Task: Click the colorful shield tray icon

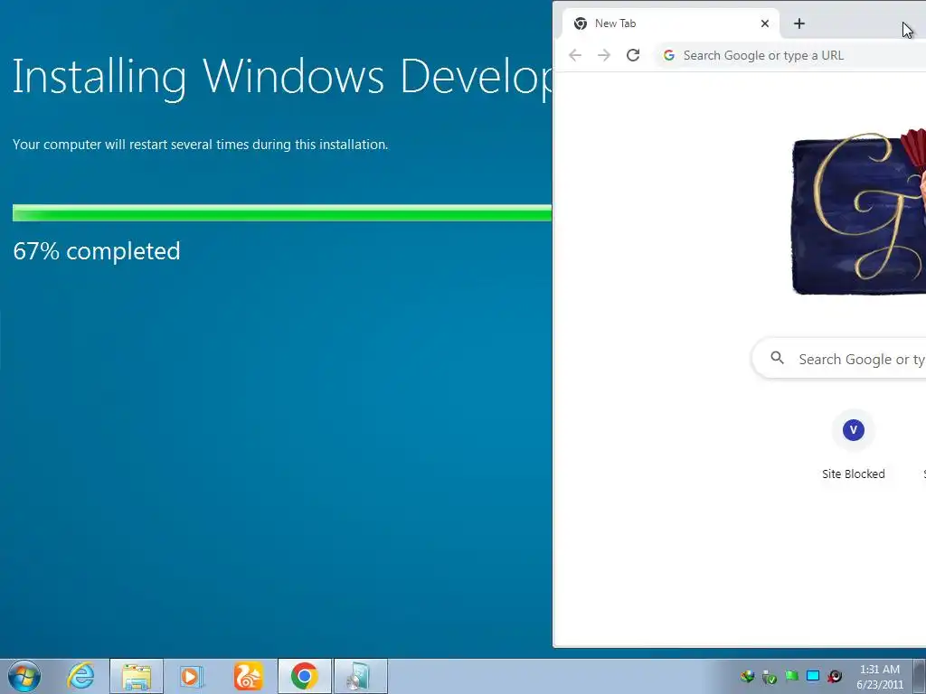Action: (747, 676)
